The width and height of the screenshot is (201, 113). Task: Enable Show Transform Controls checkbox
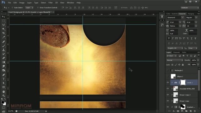(38, 8)
